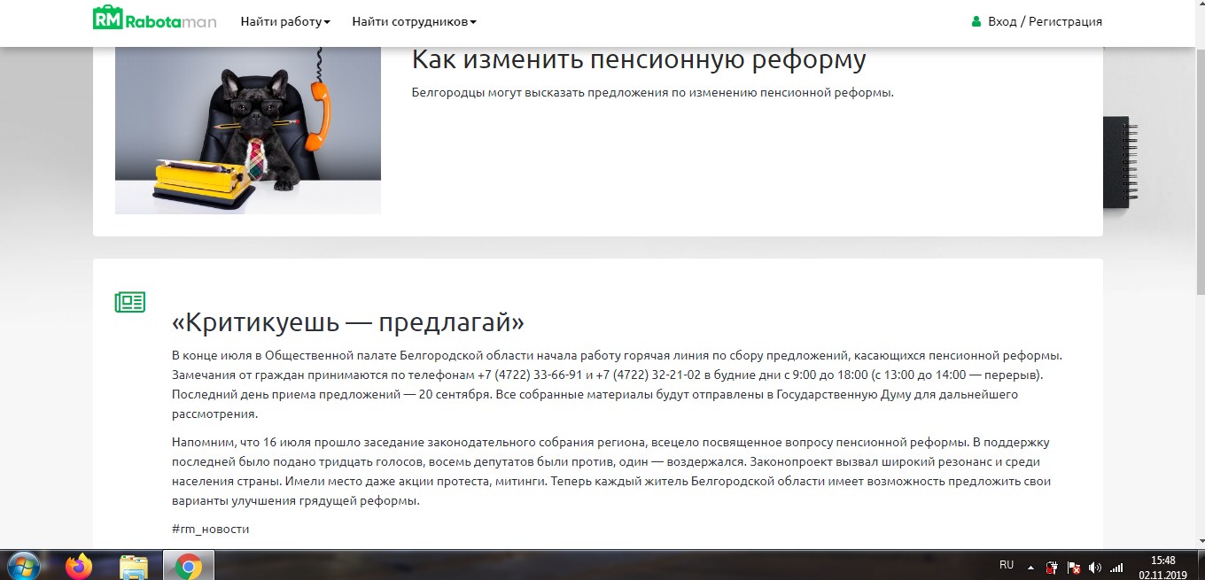Open File Explorer from the taskbar
Viewport: 1205px width, 580px height.
pyautogui.click(x=133, y=566)
